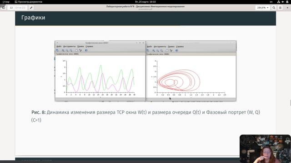Click the document title Лабораторная работа №8

120,6
